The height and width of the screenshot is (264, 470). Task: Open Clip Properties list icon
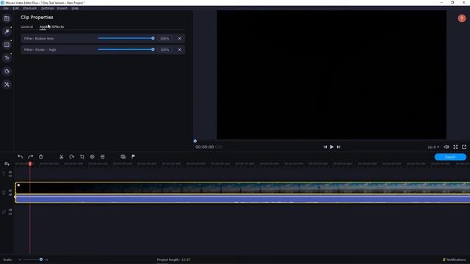click(103, 156)
